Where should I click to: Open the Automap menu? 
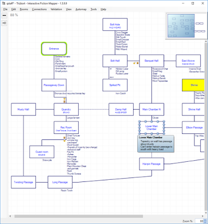click(x=81, y=9)
